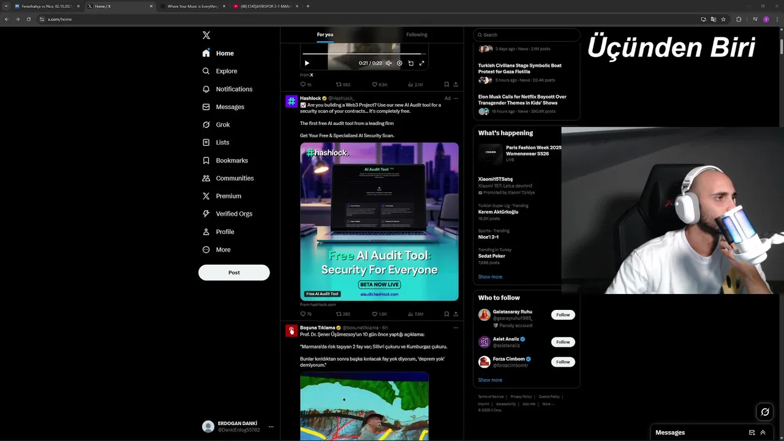Open Turkish Civilians Stage Symbolic Boat news
This screenshot has width=784, height=441.
[520, 69]
